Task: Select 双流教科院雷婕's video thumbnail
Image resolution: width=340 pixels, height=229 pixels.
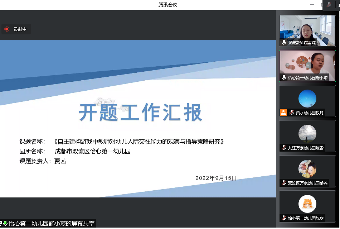Action: click(307, 31)
